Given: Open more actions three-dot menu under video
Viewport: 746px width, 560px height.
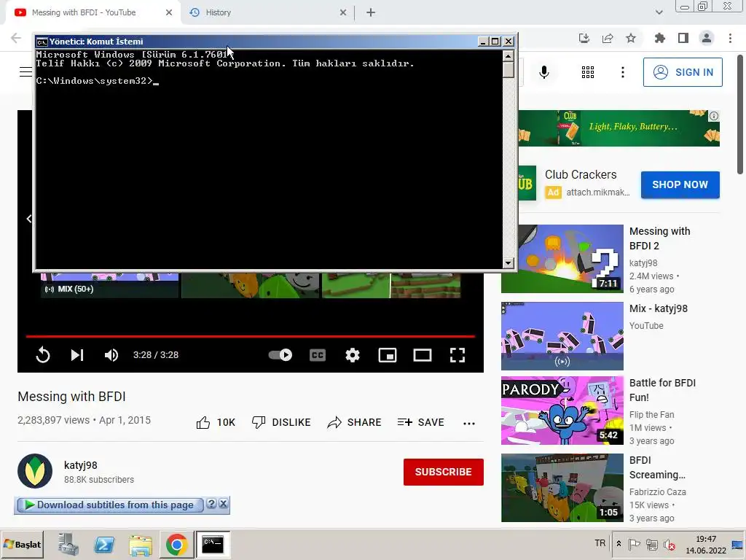Looking at the screenshot, I should click(x=469, y=424).
